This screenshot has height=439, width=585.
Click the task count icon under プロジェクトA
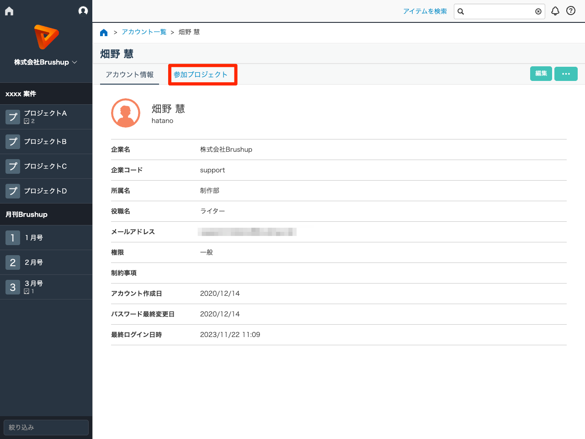click(x=27, y=121)
